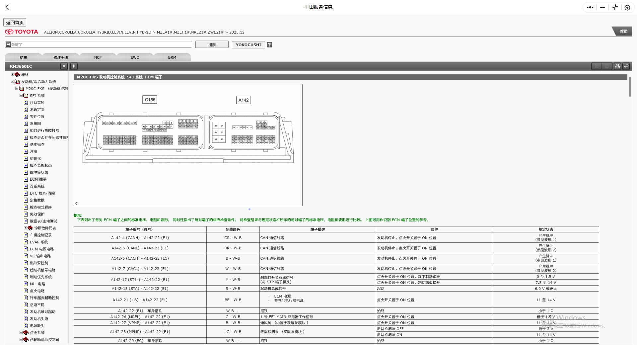Collapse the 发动机/混合动力系统 node
Viewport: 637px width, 345px height.
(x=12, y=81)
